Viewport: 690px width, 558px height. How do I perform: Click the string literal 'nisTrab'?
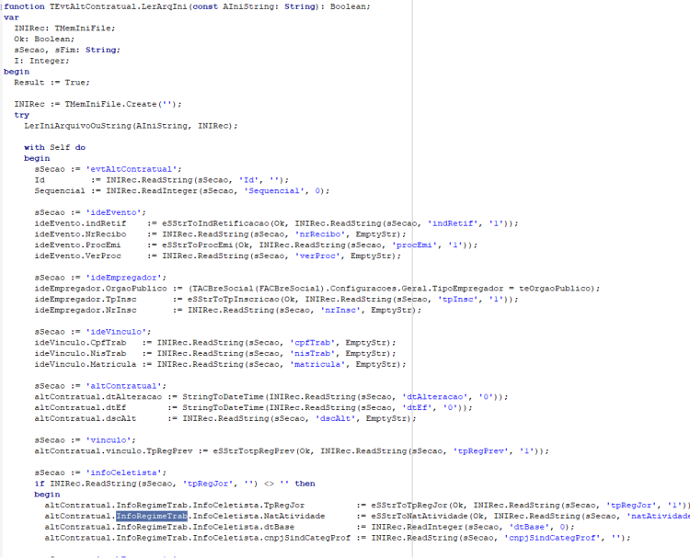312,354
